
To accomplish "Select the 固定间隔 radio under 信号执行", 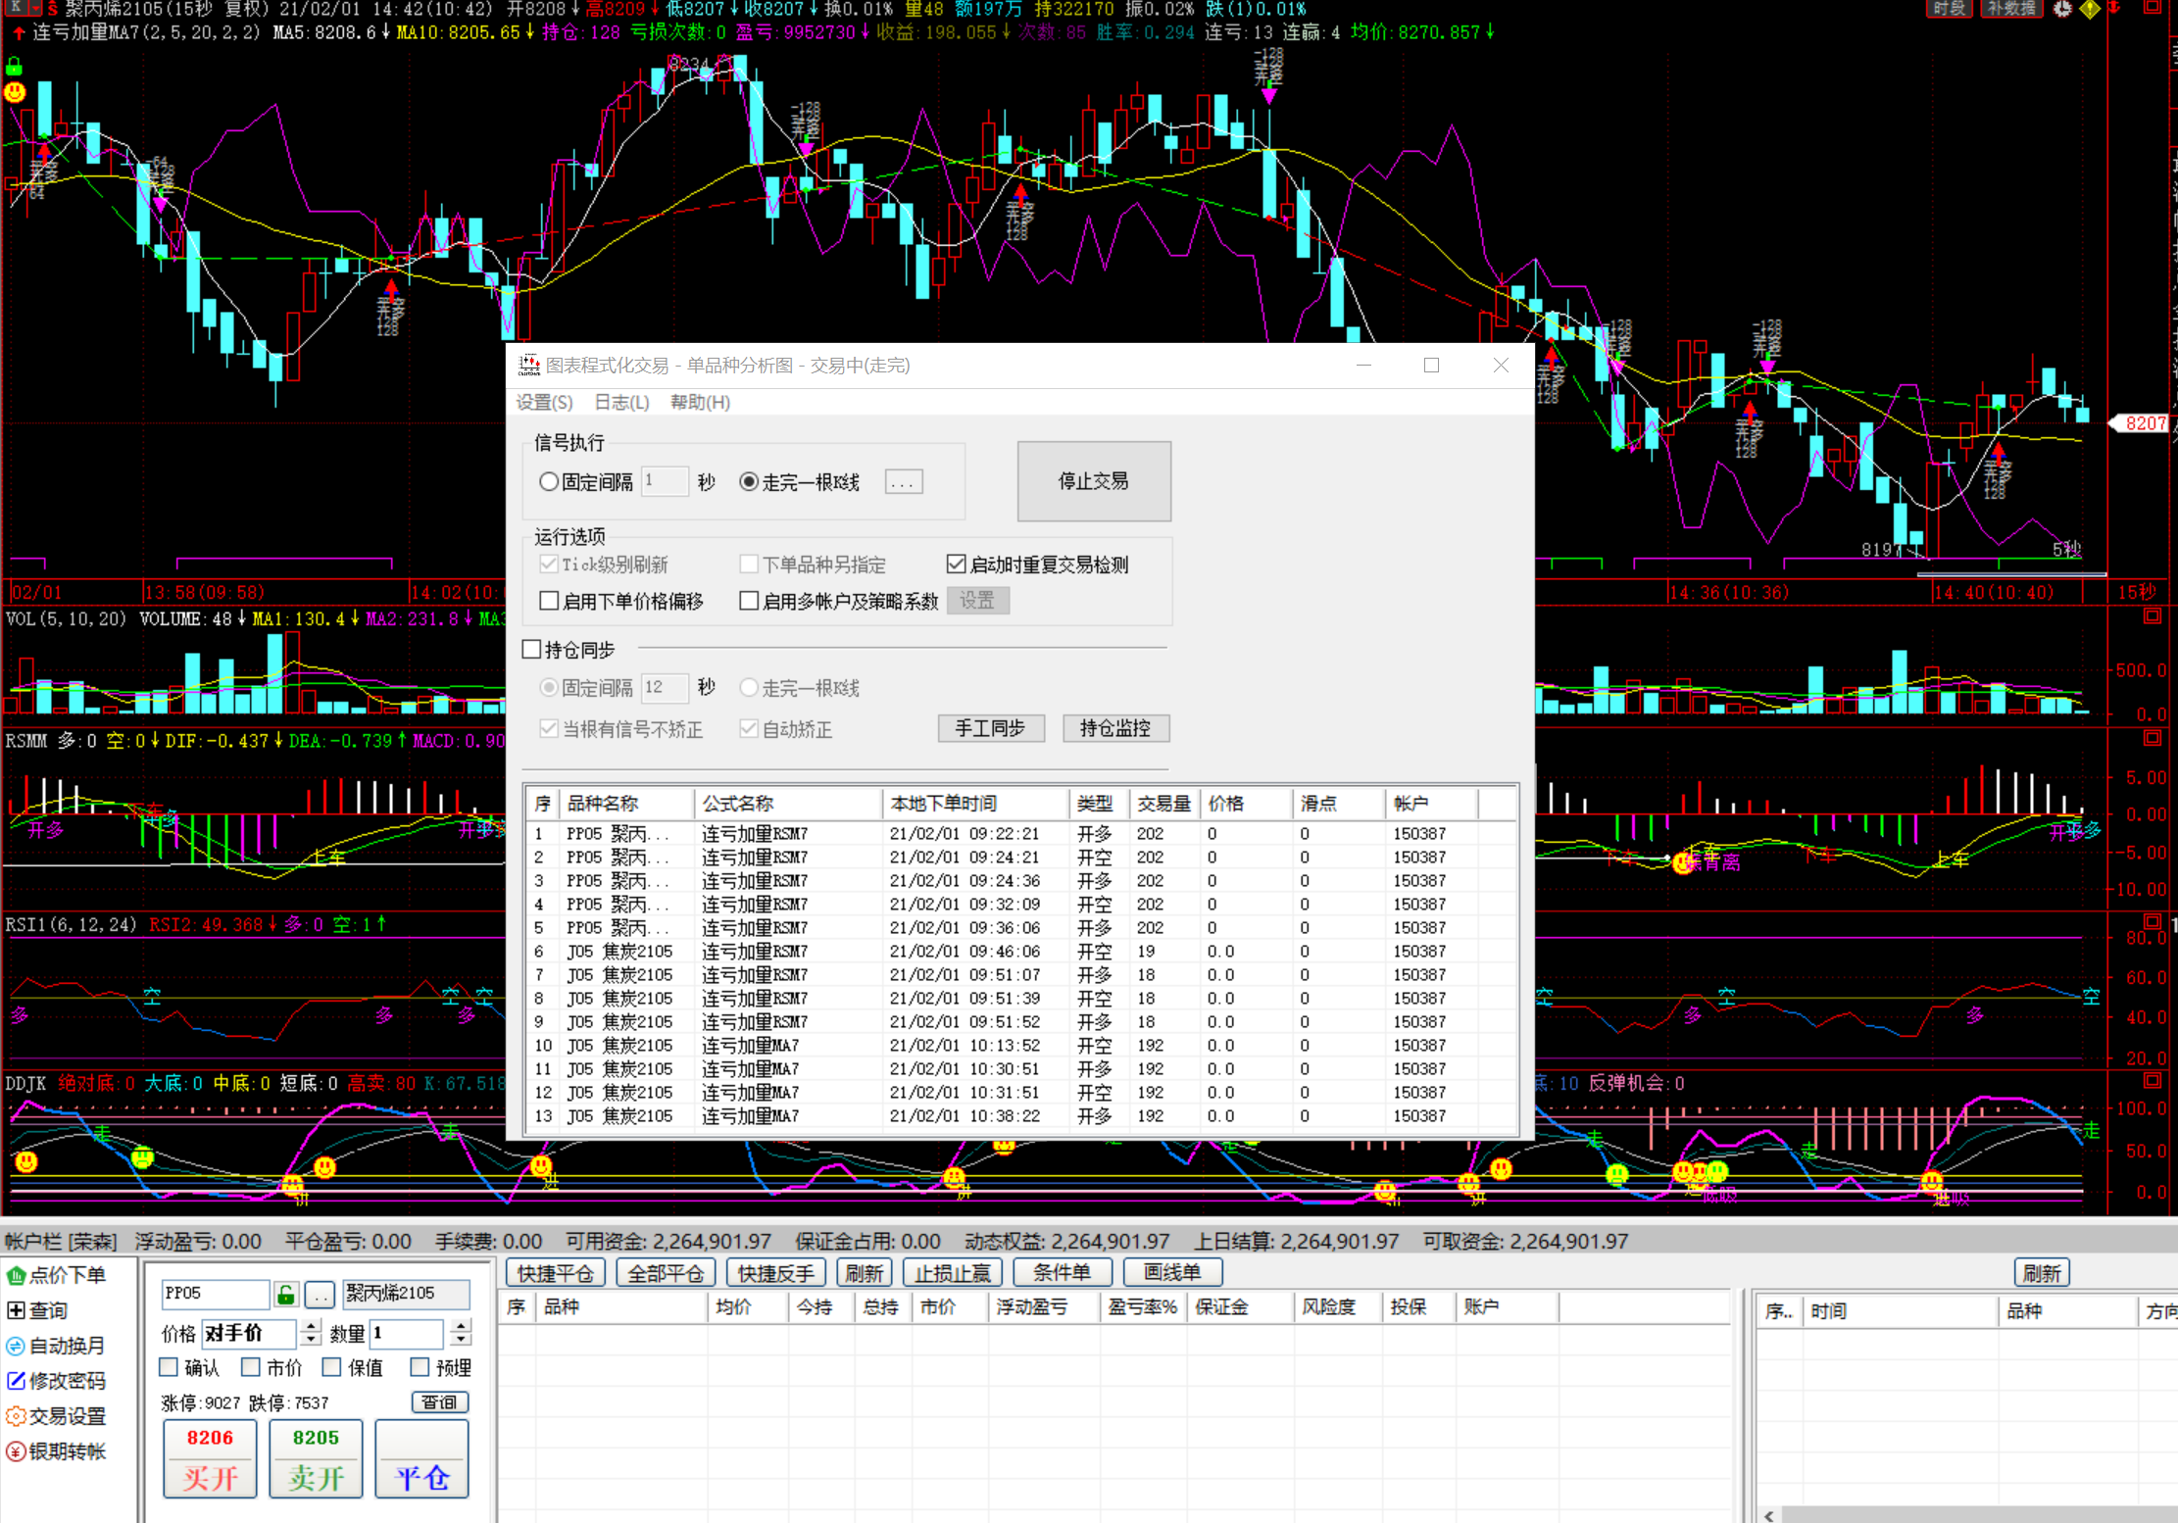I will 549,482.
